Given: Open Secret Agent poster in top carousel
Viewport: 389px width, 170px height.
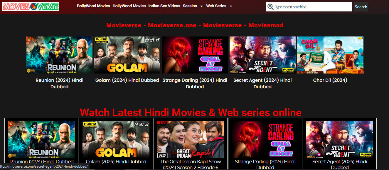Looking at the screenshot, I should [262, 55].
